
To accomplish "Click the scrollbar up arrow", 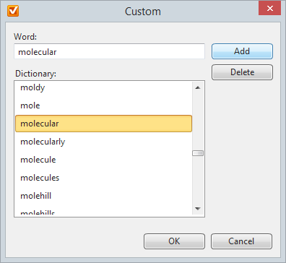I will click(198, 87).
